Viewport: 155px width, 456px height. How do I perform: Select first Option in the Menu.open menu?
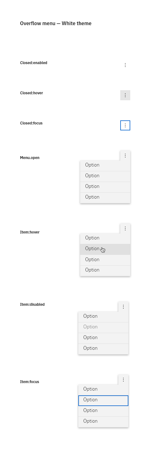pos(105,166)
